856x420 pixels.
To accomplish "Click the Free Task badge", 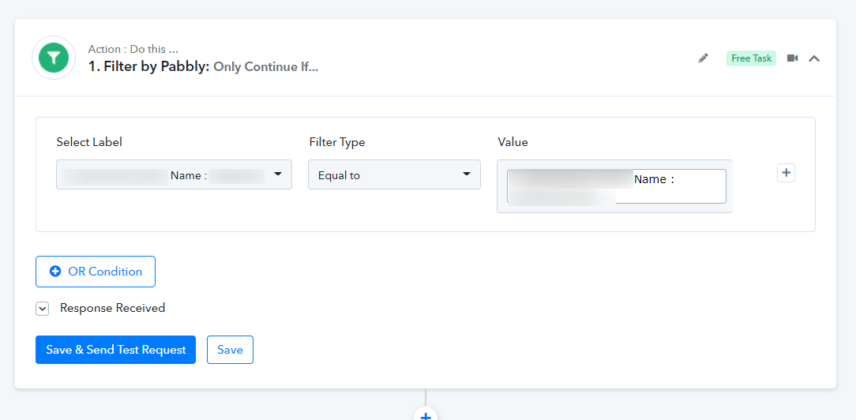I will pyautogui.click(x=751, y=58).
